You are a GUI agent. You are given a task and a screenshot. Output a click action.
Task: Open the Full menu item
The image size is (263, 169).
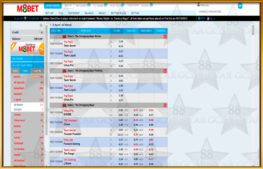(61, 13)
